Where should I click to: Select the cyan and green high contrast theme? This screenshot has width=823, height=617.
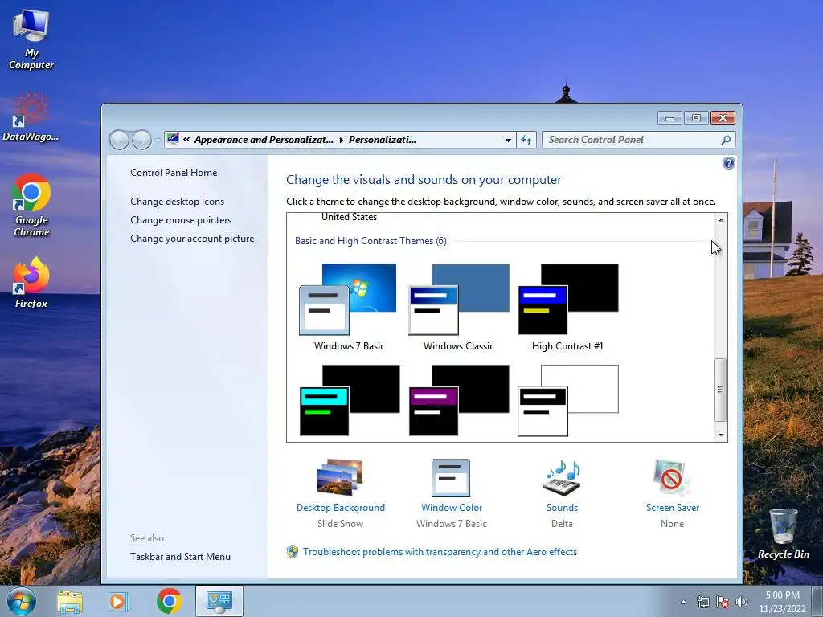click(349, 401)
